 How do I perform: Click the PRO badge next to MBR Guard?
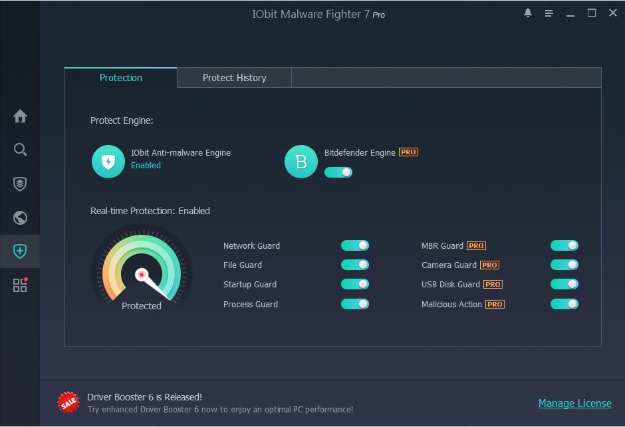476,246
